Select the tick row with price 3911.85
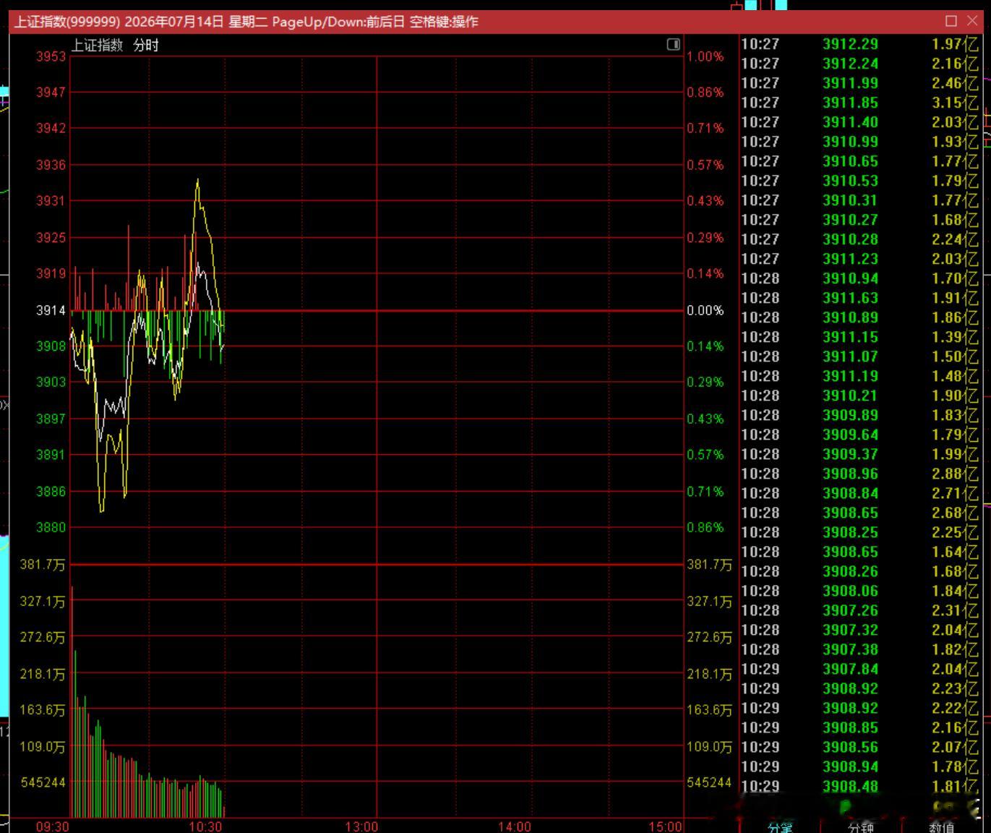 point(859,103)
